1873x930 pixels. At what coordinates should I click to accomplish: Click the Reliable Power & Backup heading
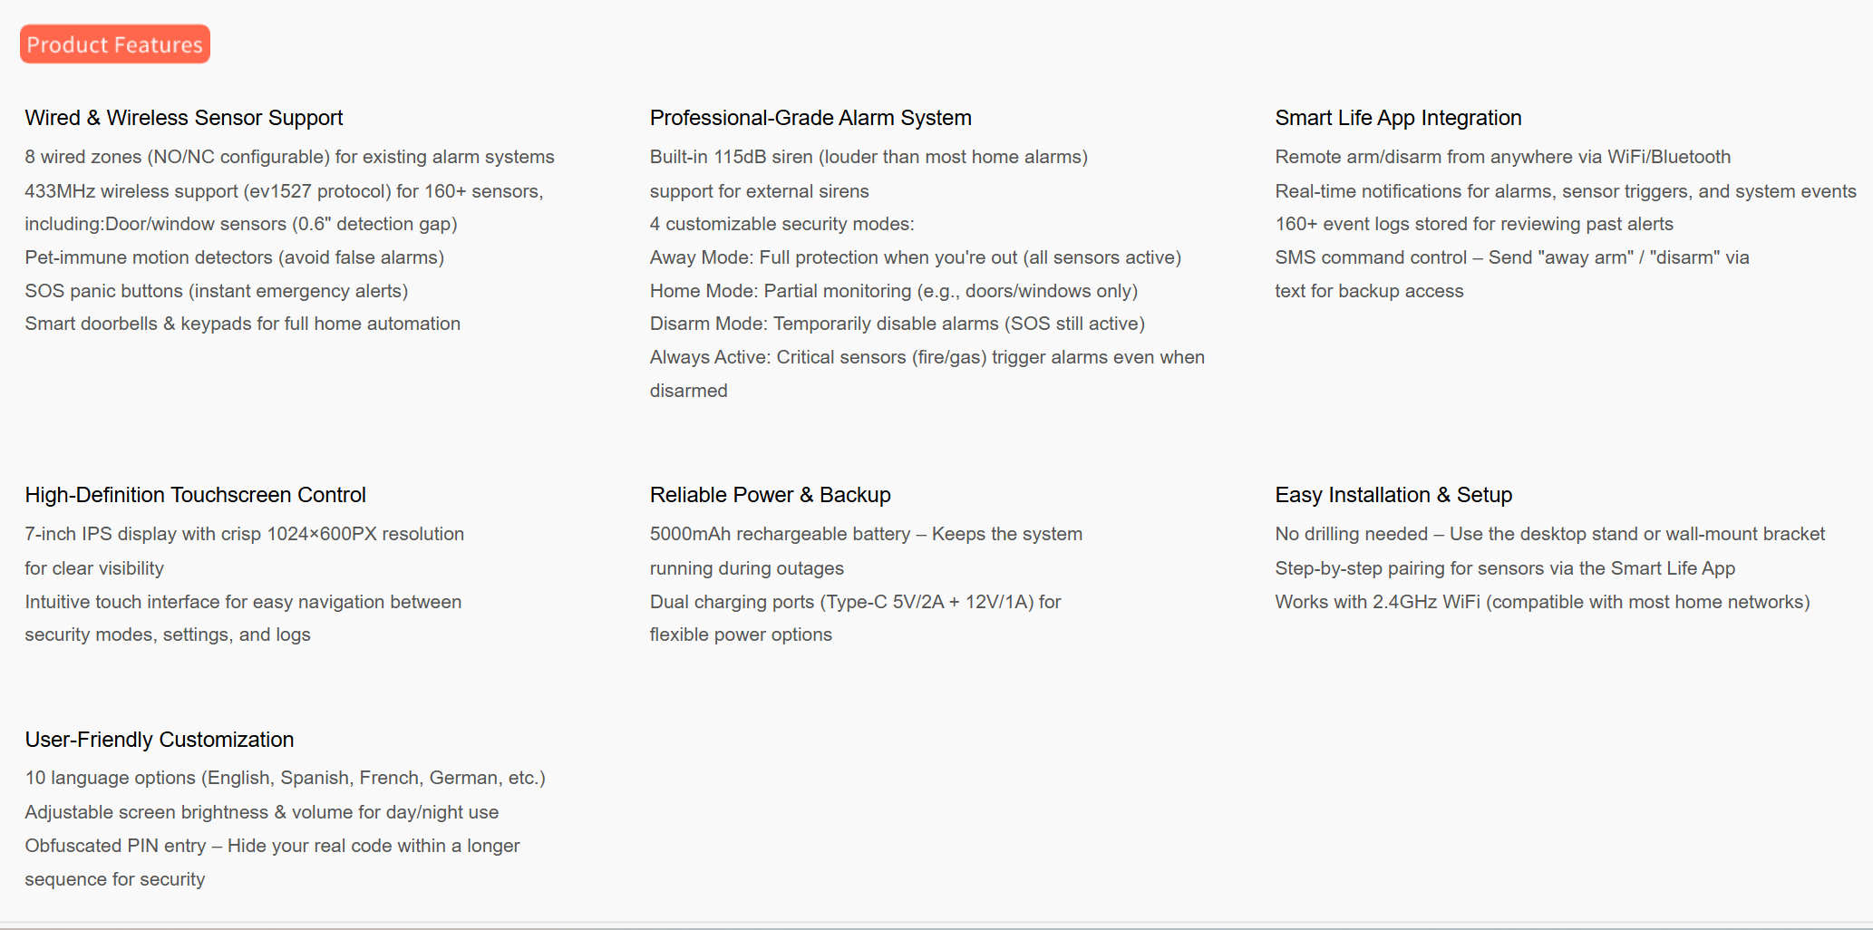pyautogui.click(x=770, y=495)
